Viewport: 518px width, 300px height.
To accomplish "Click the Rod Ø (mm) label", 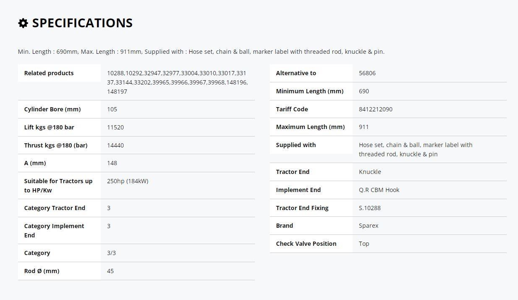I will 42,271.
